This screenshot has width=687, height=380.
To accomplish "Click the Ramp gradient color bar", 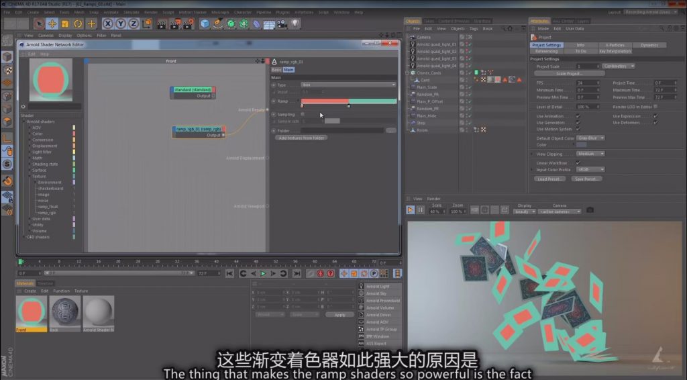I will point(348,101).
